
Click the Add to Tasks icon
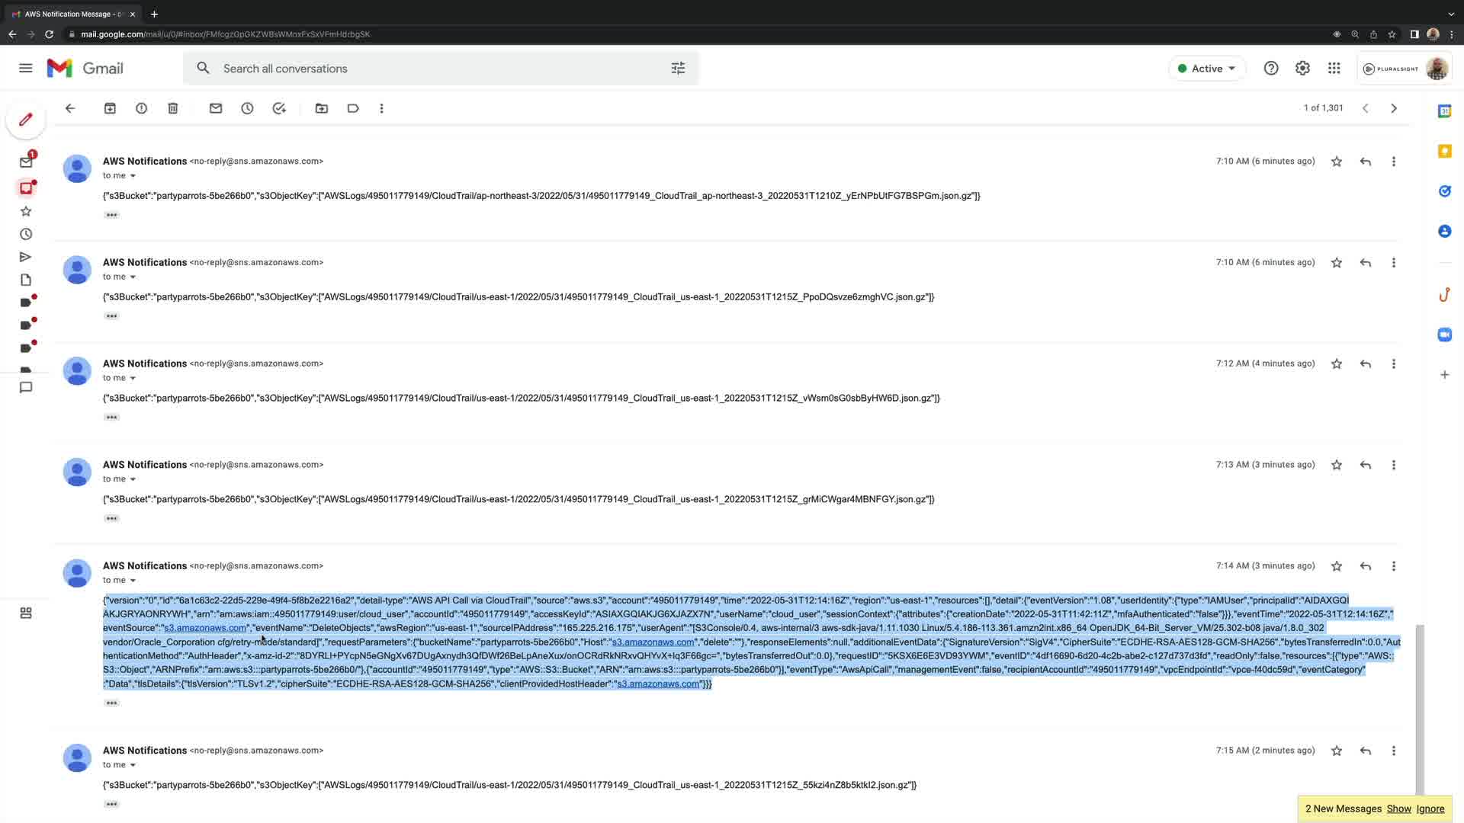pyautogui.click(x=279, y=108)
